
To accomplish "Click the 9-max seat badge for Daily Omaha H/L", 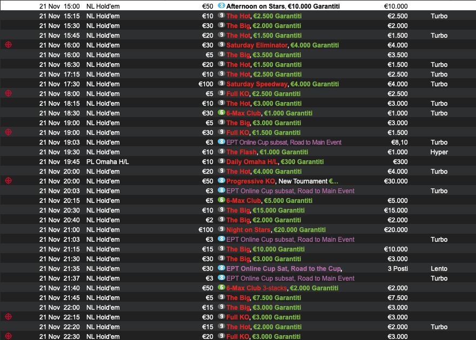I will click(x=222, y=161).
